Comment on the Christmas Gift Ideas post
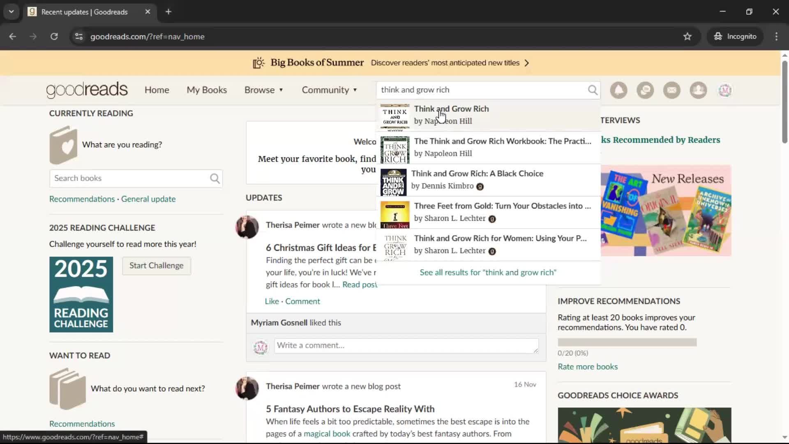789x444 pixels. 302,301
